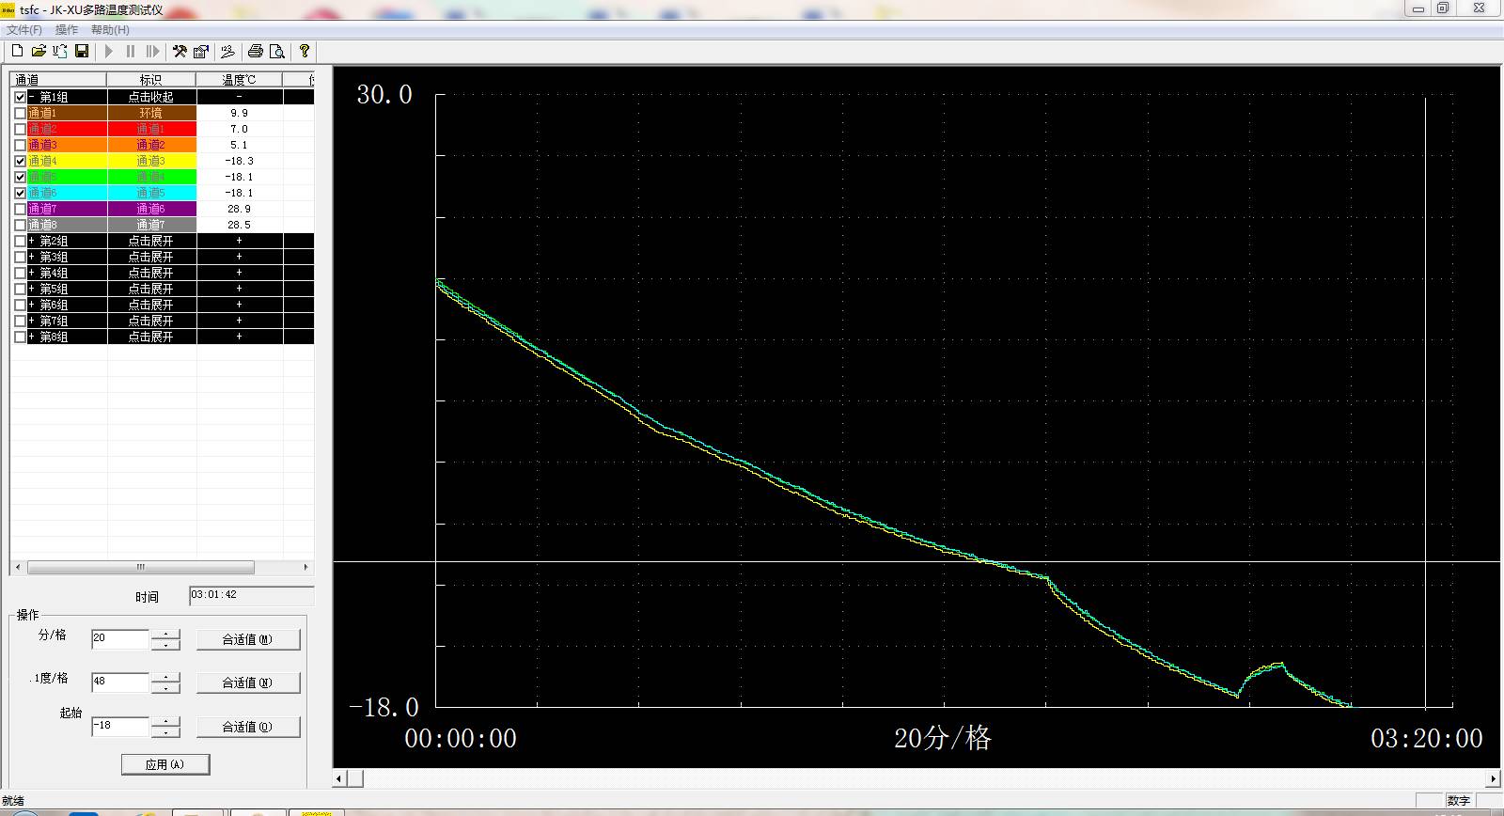The width and height of the screenshot is (1504, 816).
Task: Click the 123 numeric display icon
Action: [227, 52]
